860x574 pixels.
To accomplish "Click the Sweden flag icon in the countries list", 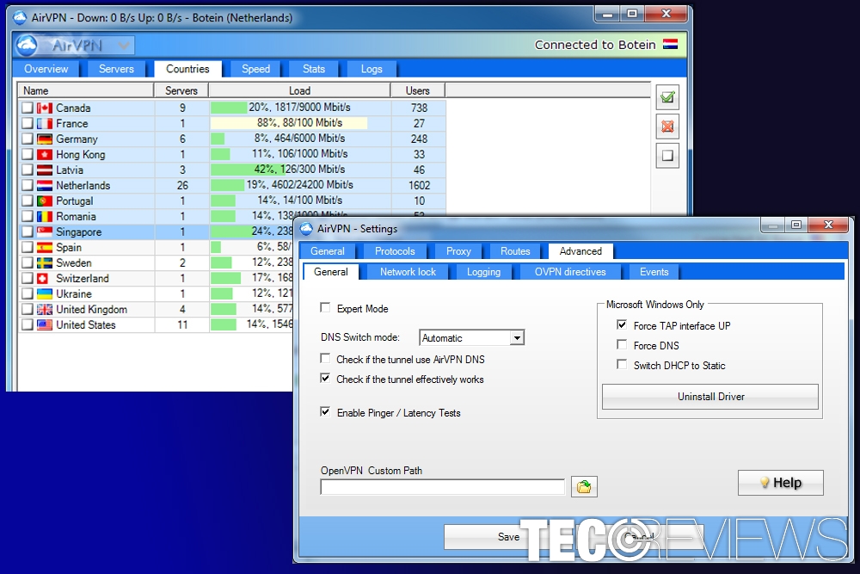I will (45, 262).
